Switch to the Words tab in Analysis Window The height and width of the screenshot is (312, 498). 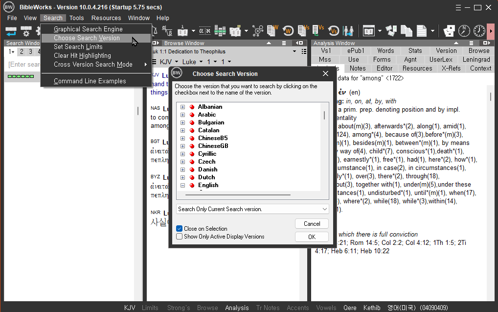click(x=385, y=50)
